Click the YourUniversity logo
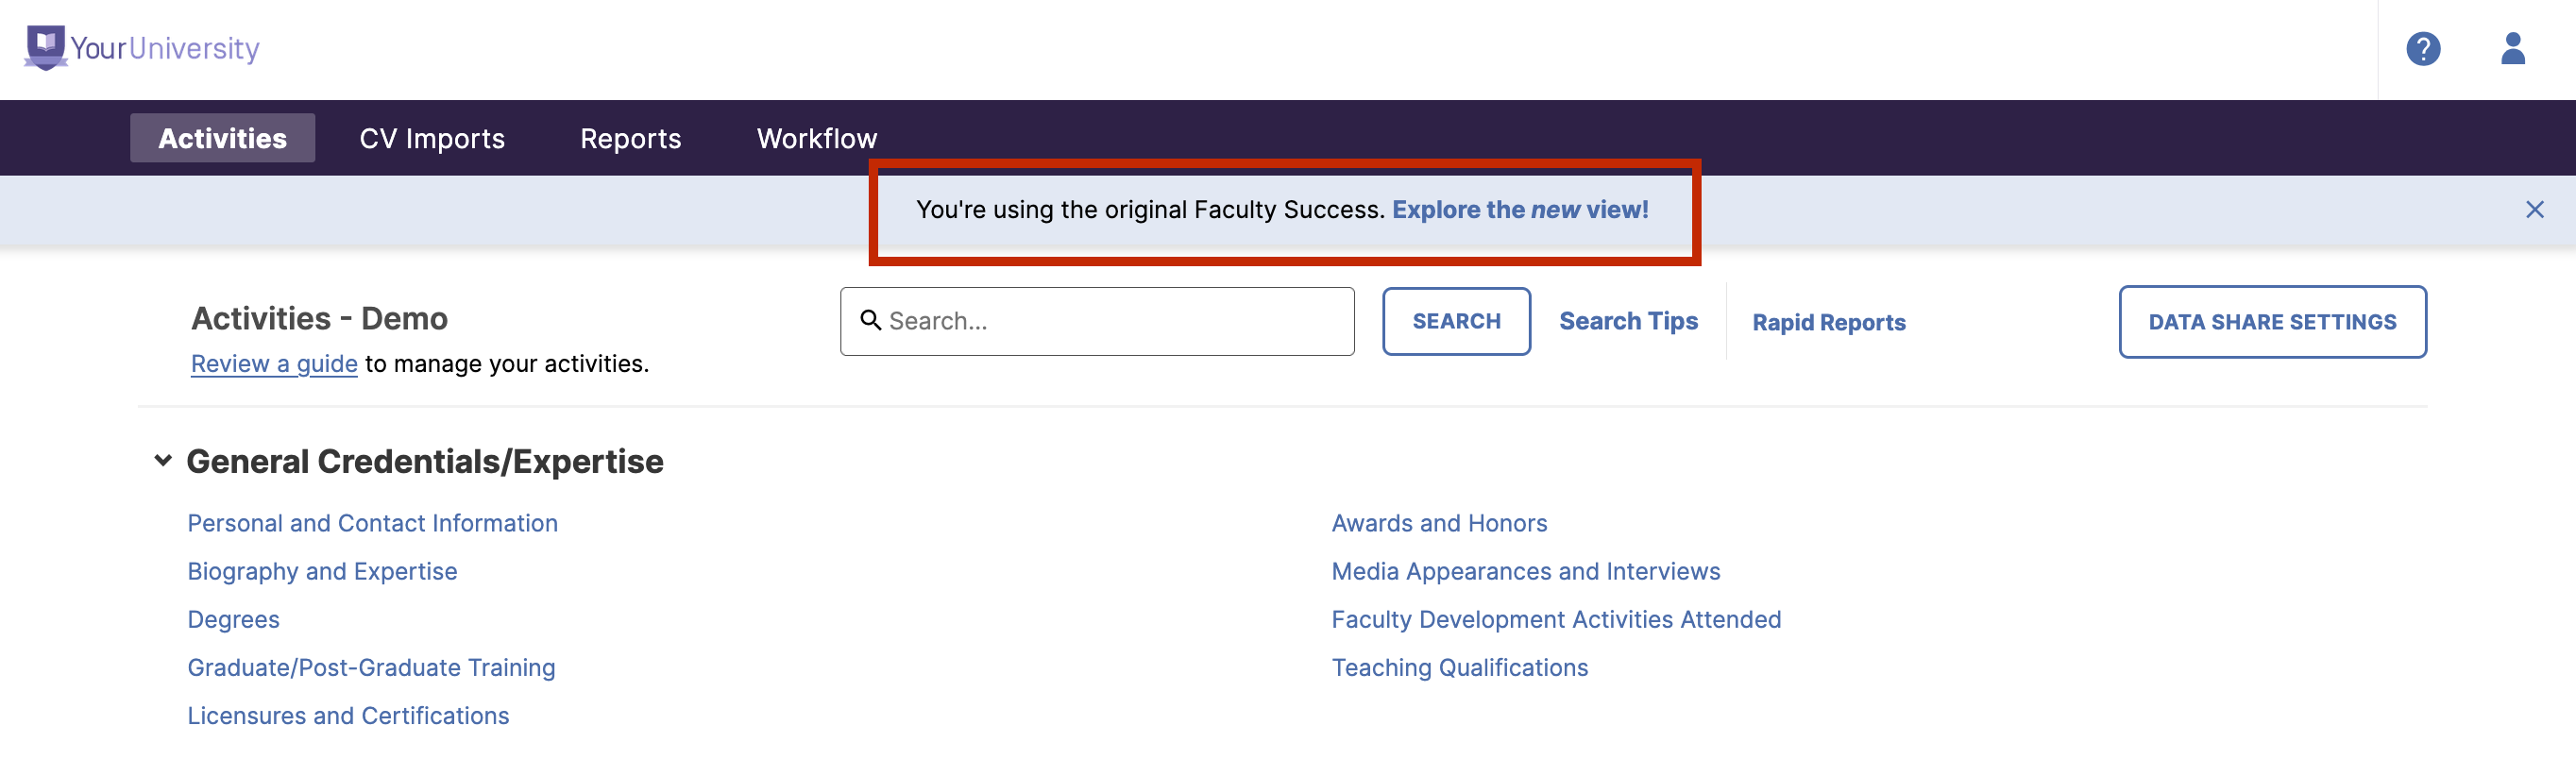Screen dimensions: 2576x759 pyautogui.click(x=142, y=48)
